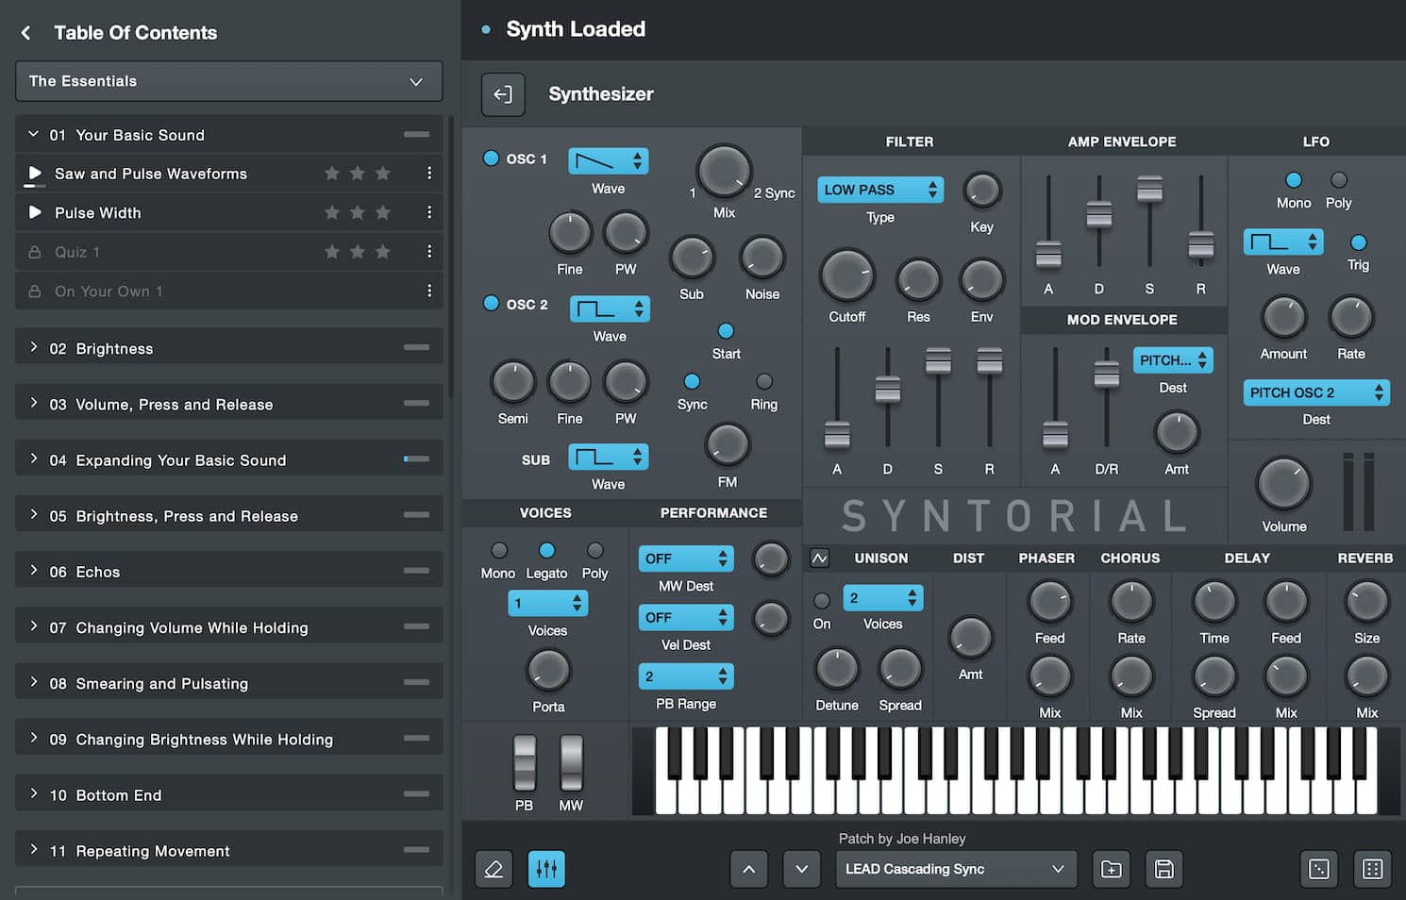Screen dimensions: 1406x900
Task: Click the add-to-folder patch icon
Action: (1111, 869)
